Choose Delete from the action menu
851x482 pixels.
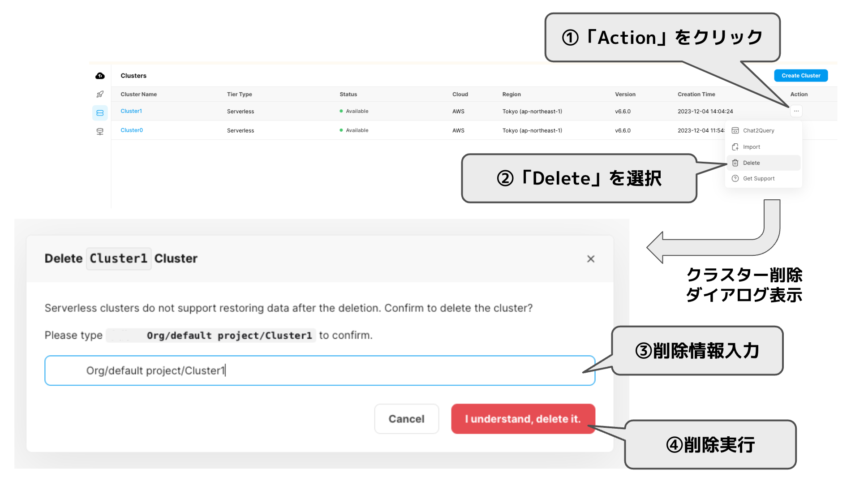tap(751, 163)
